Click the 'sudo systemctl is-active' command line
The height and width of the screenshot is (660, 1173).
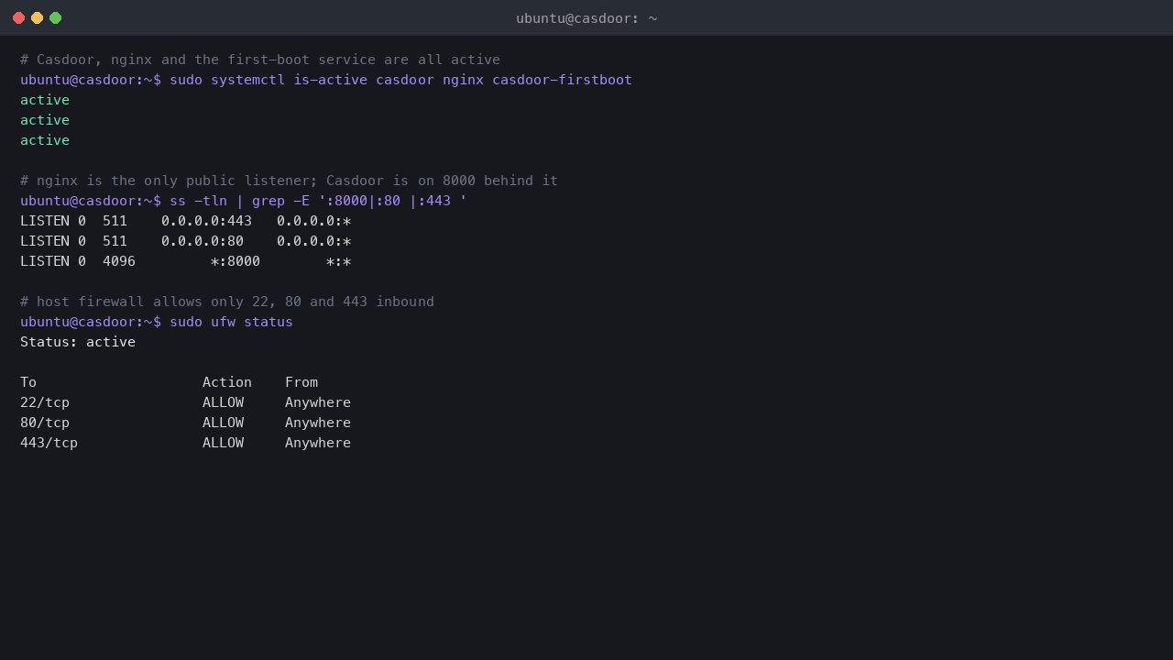[x=326, y=80]
